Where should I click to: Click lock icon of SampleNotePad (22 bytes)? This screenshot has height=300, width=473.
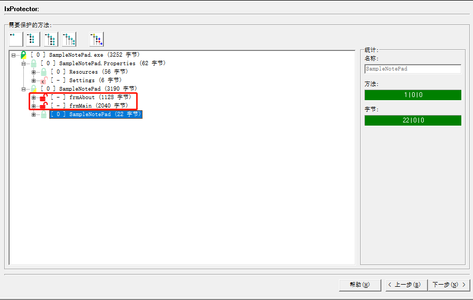pos(44,114)
